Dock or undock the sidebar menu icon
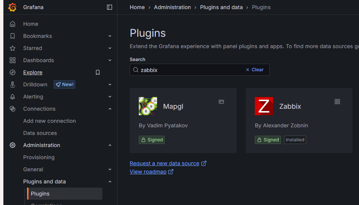The width and height of the screenshot is (359, 205). [110, 7]
